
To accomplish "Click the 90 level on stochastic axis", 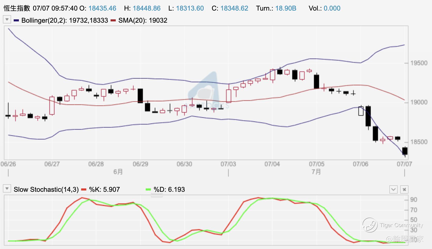I will [x=414, y=200].
